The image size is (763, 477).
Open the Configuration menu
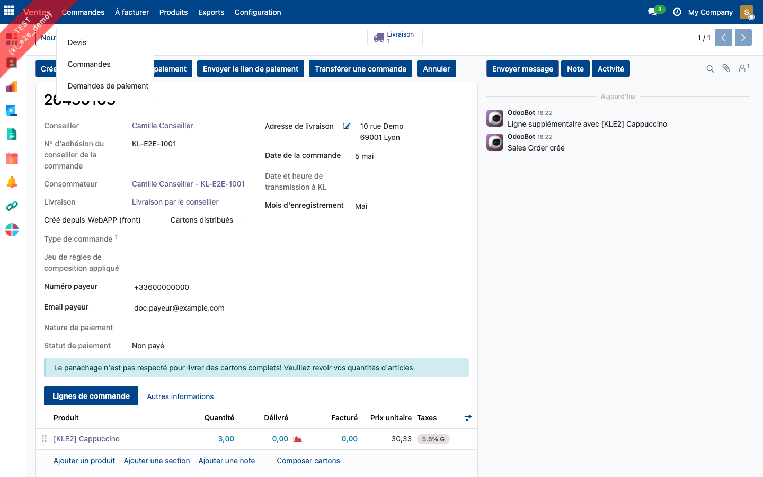258,12
